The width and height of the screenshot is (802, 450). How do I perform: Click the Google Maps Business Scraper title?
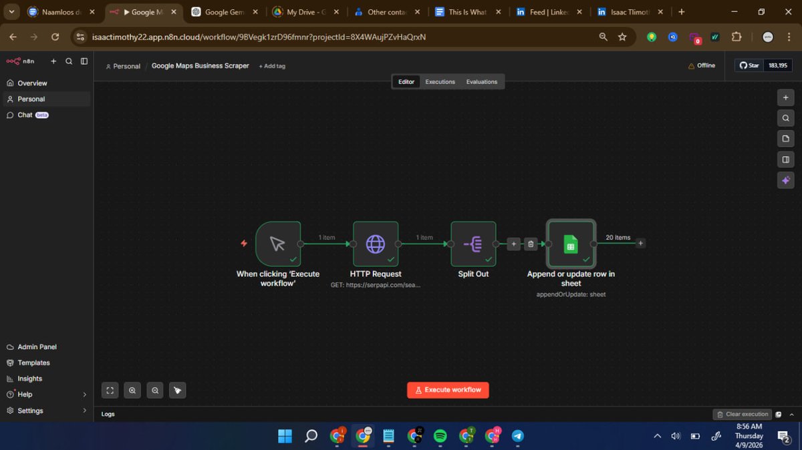pos(200,65)
